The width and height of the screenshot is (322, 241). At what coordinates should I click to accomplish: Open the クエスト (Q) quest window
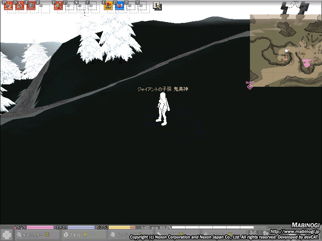click(177, 235)
